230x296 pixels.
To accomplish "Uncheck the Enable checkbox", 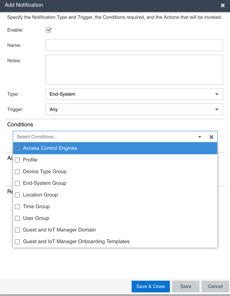I will coord(49,30).
